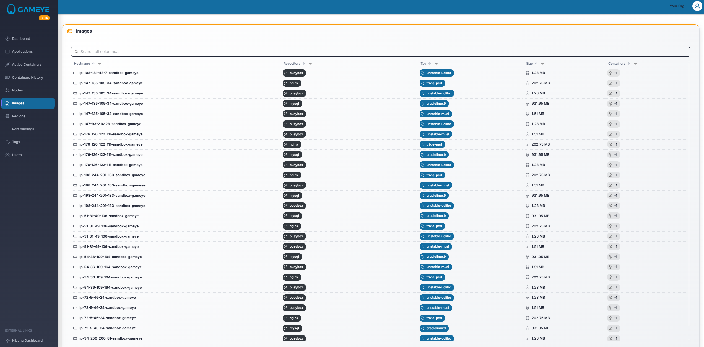Viewport: 704px width, 347px height.
Task: Click the Kibana Dashboard icon
Action: [7, 341]
